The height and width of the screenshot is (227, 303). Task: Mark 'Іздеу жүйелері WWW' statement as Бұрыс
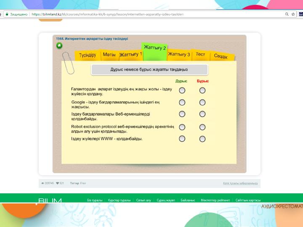point(202,139)
